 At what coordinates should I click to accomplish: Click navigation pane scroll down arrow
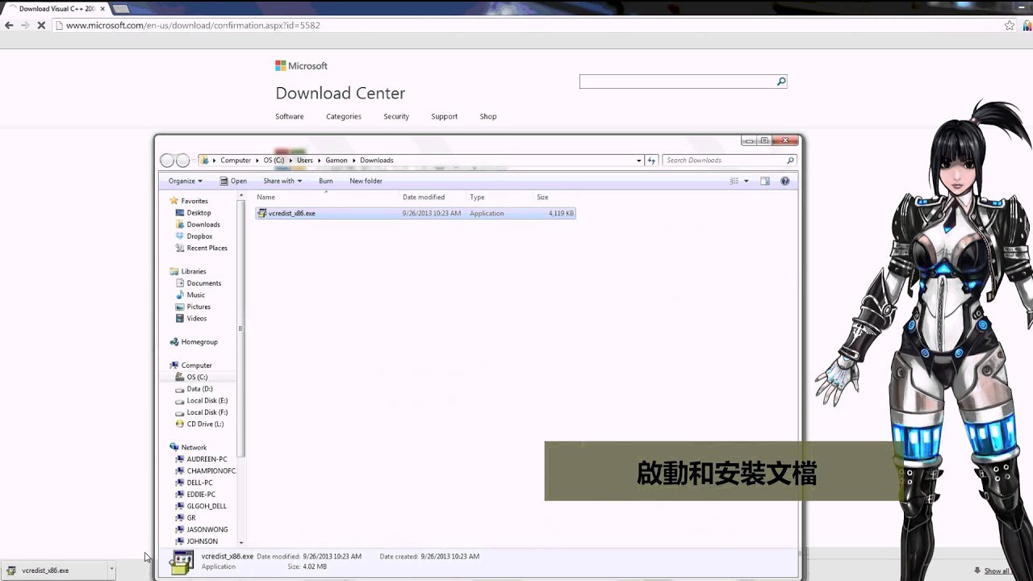(240, 542)
